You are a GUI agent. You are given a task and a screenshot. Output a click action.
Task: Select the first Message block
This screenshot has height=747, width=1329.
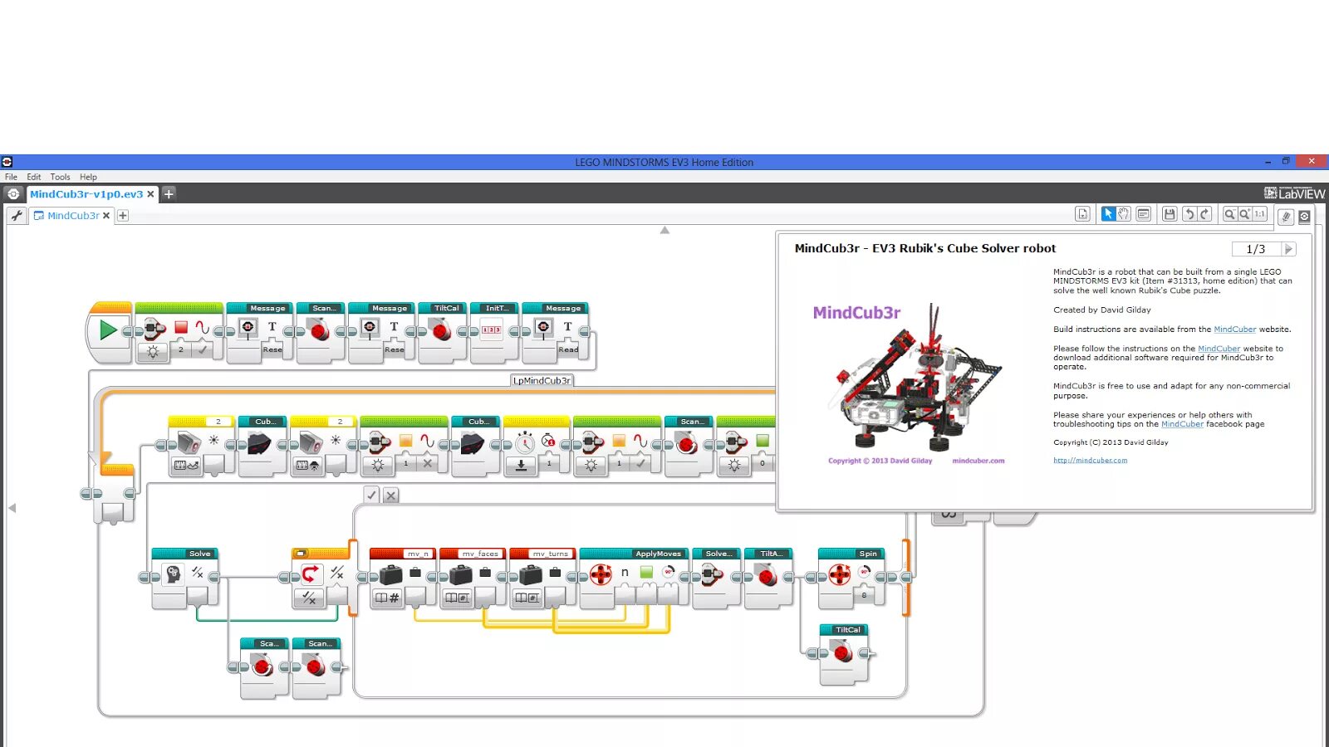coord(259,333)
